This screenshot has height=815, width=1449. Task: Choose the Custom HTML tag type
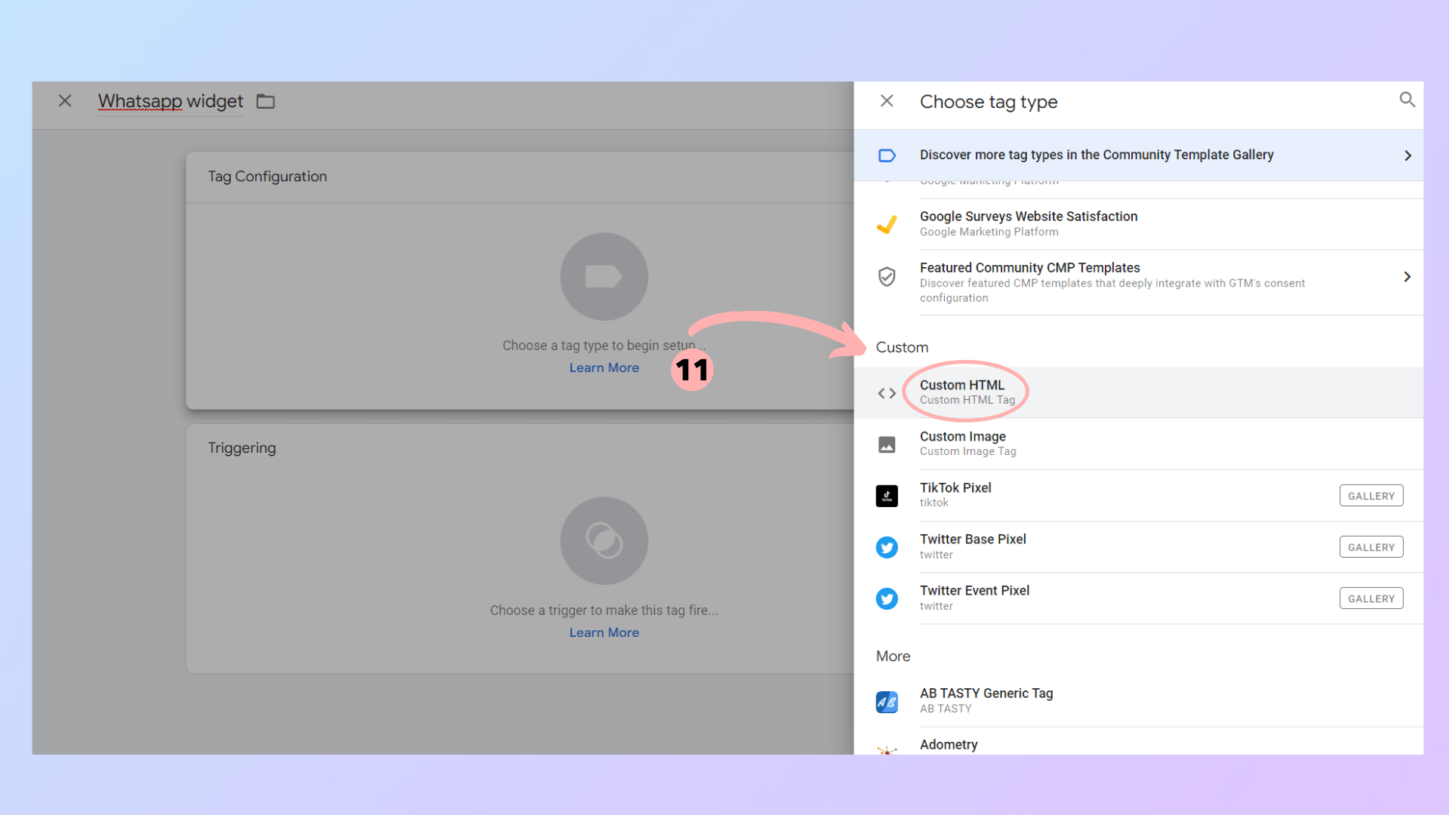click(1138, 392)
